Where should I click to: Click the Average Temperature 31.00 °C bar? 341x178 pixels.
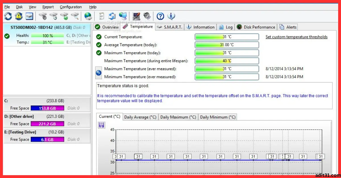(x=227, y=45)
